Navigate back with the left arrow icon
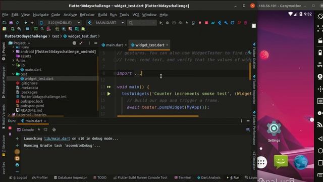This screenshot has width=323, height=182. [x=26, y=23]
